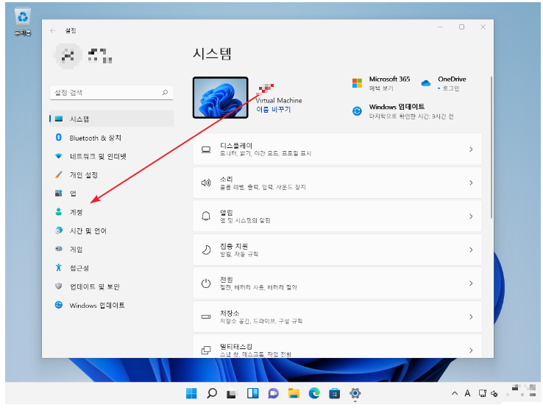Open the 시스템 sidebar item
Screen dimensions: 543x408
[x=111, y=119]
